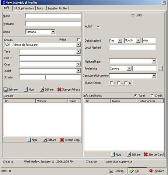Click the Nou icon under the address section
This screenshot has width=168, height=175.
(26, 90)
